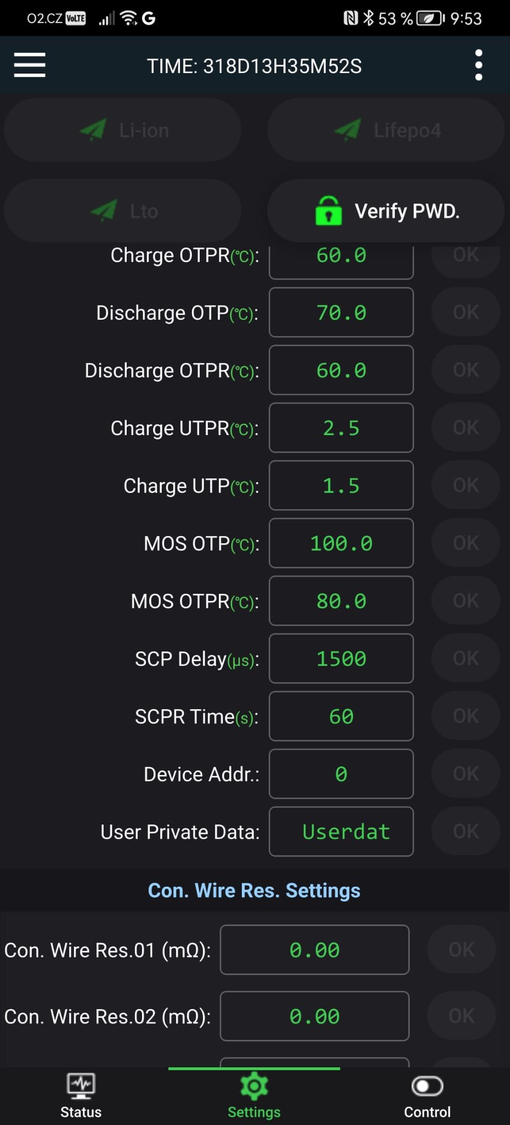Tap the Li-ion paper plane icon
This screenshot has height=1125, width=510.
[93, 130]
